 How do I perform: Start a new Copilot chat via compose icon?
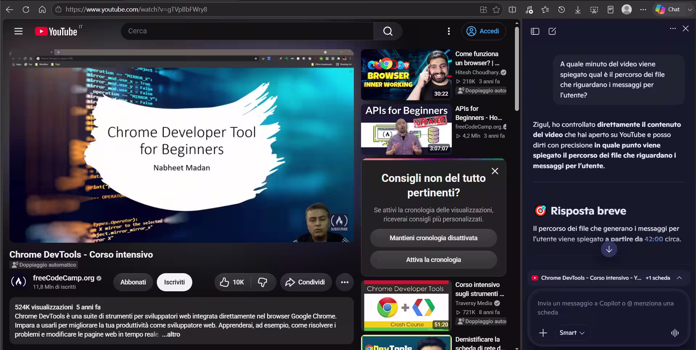552,32
